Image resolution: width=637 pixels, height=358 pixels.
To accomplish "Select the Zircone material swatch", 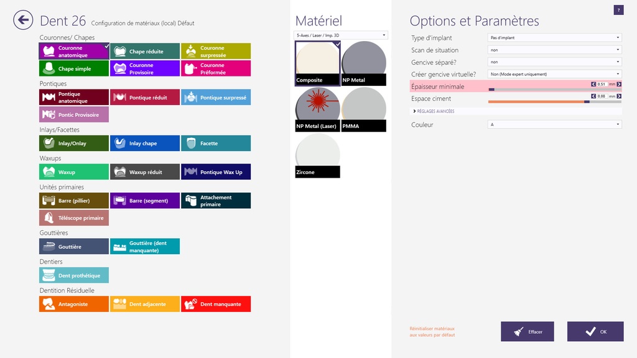I will click(317, 155).
